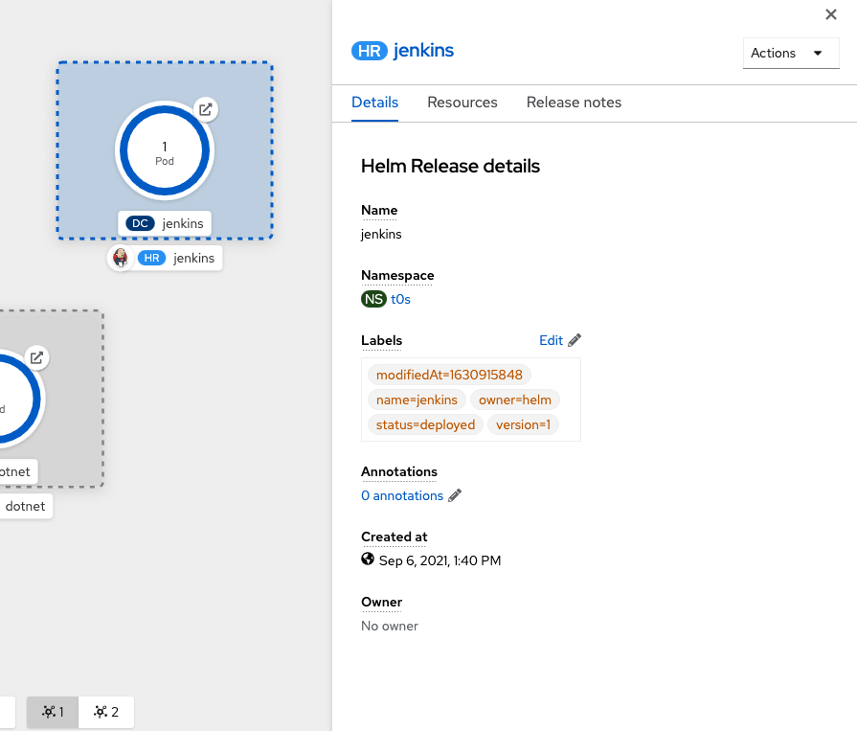Apply topology layout 1
Viewport: 857px width, 731px height.
(53, 712)
